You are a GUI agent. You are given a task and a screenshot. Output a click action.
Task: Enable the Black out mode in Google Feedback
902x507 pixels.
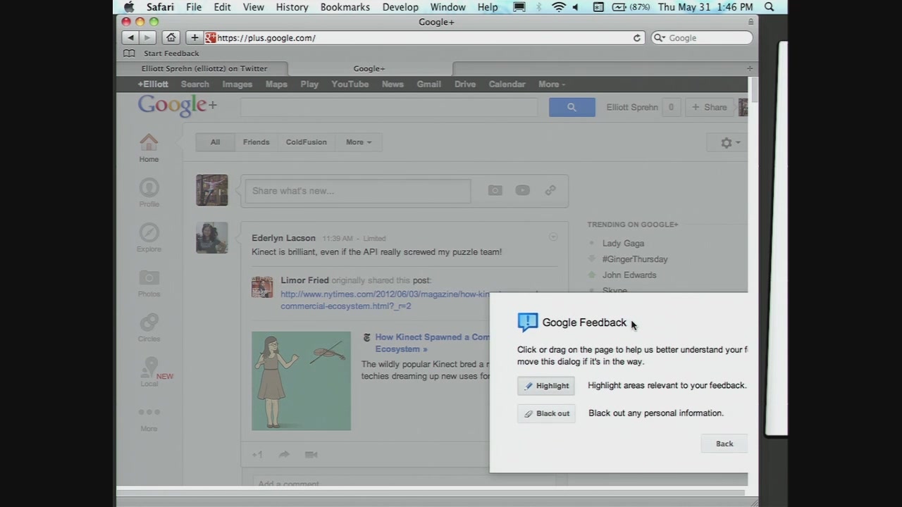pos(546,413)
